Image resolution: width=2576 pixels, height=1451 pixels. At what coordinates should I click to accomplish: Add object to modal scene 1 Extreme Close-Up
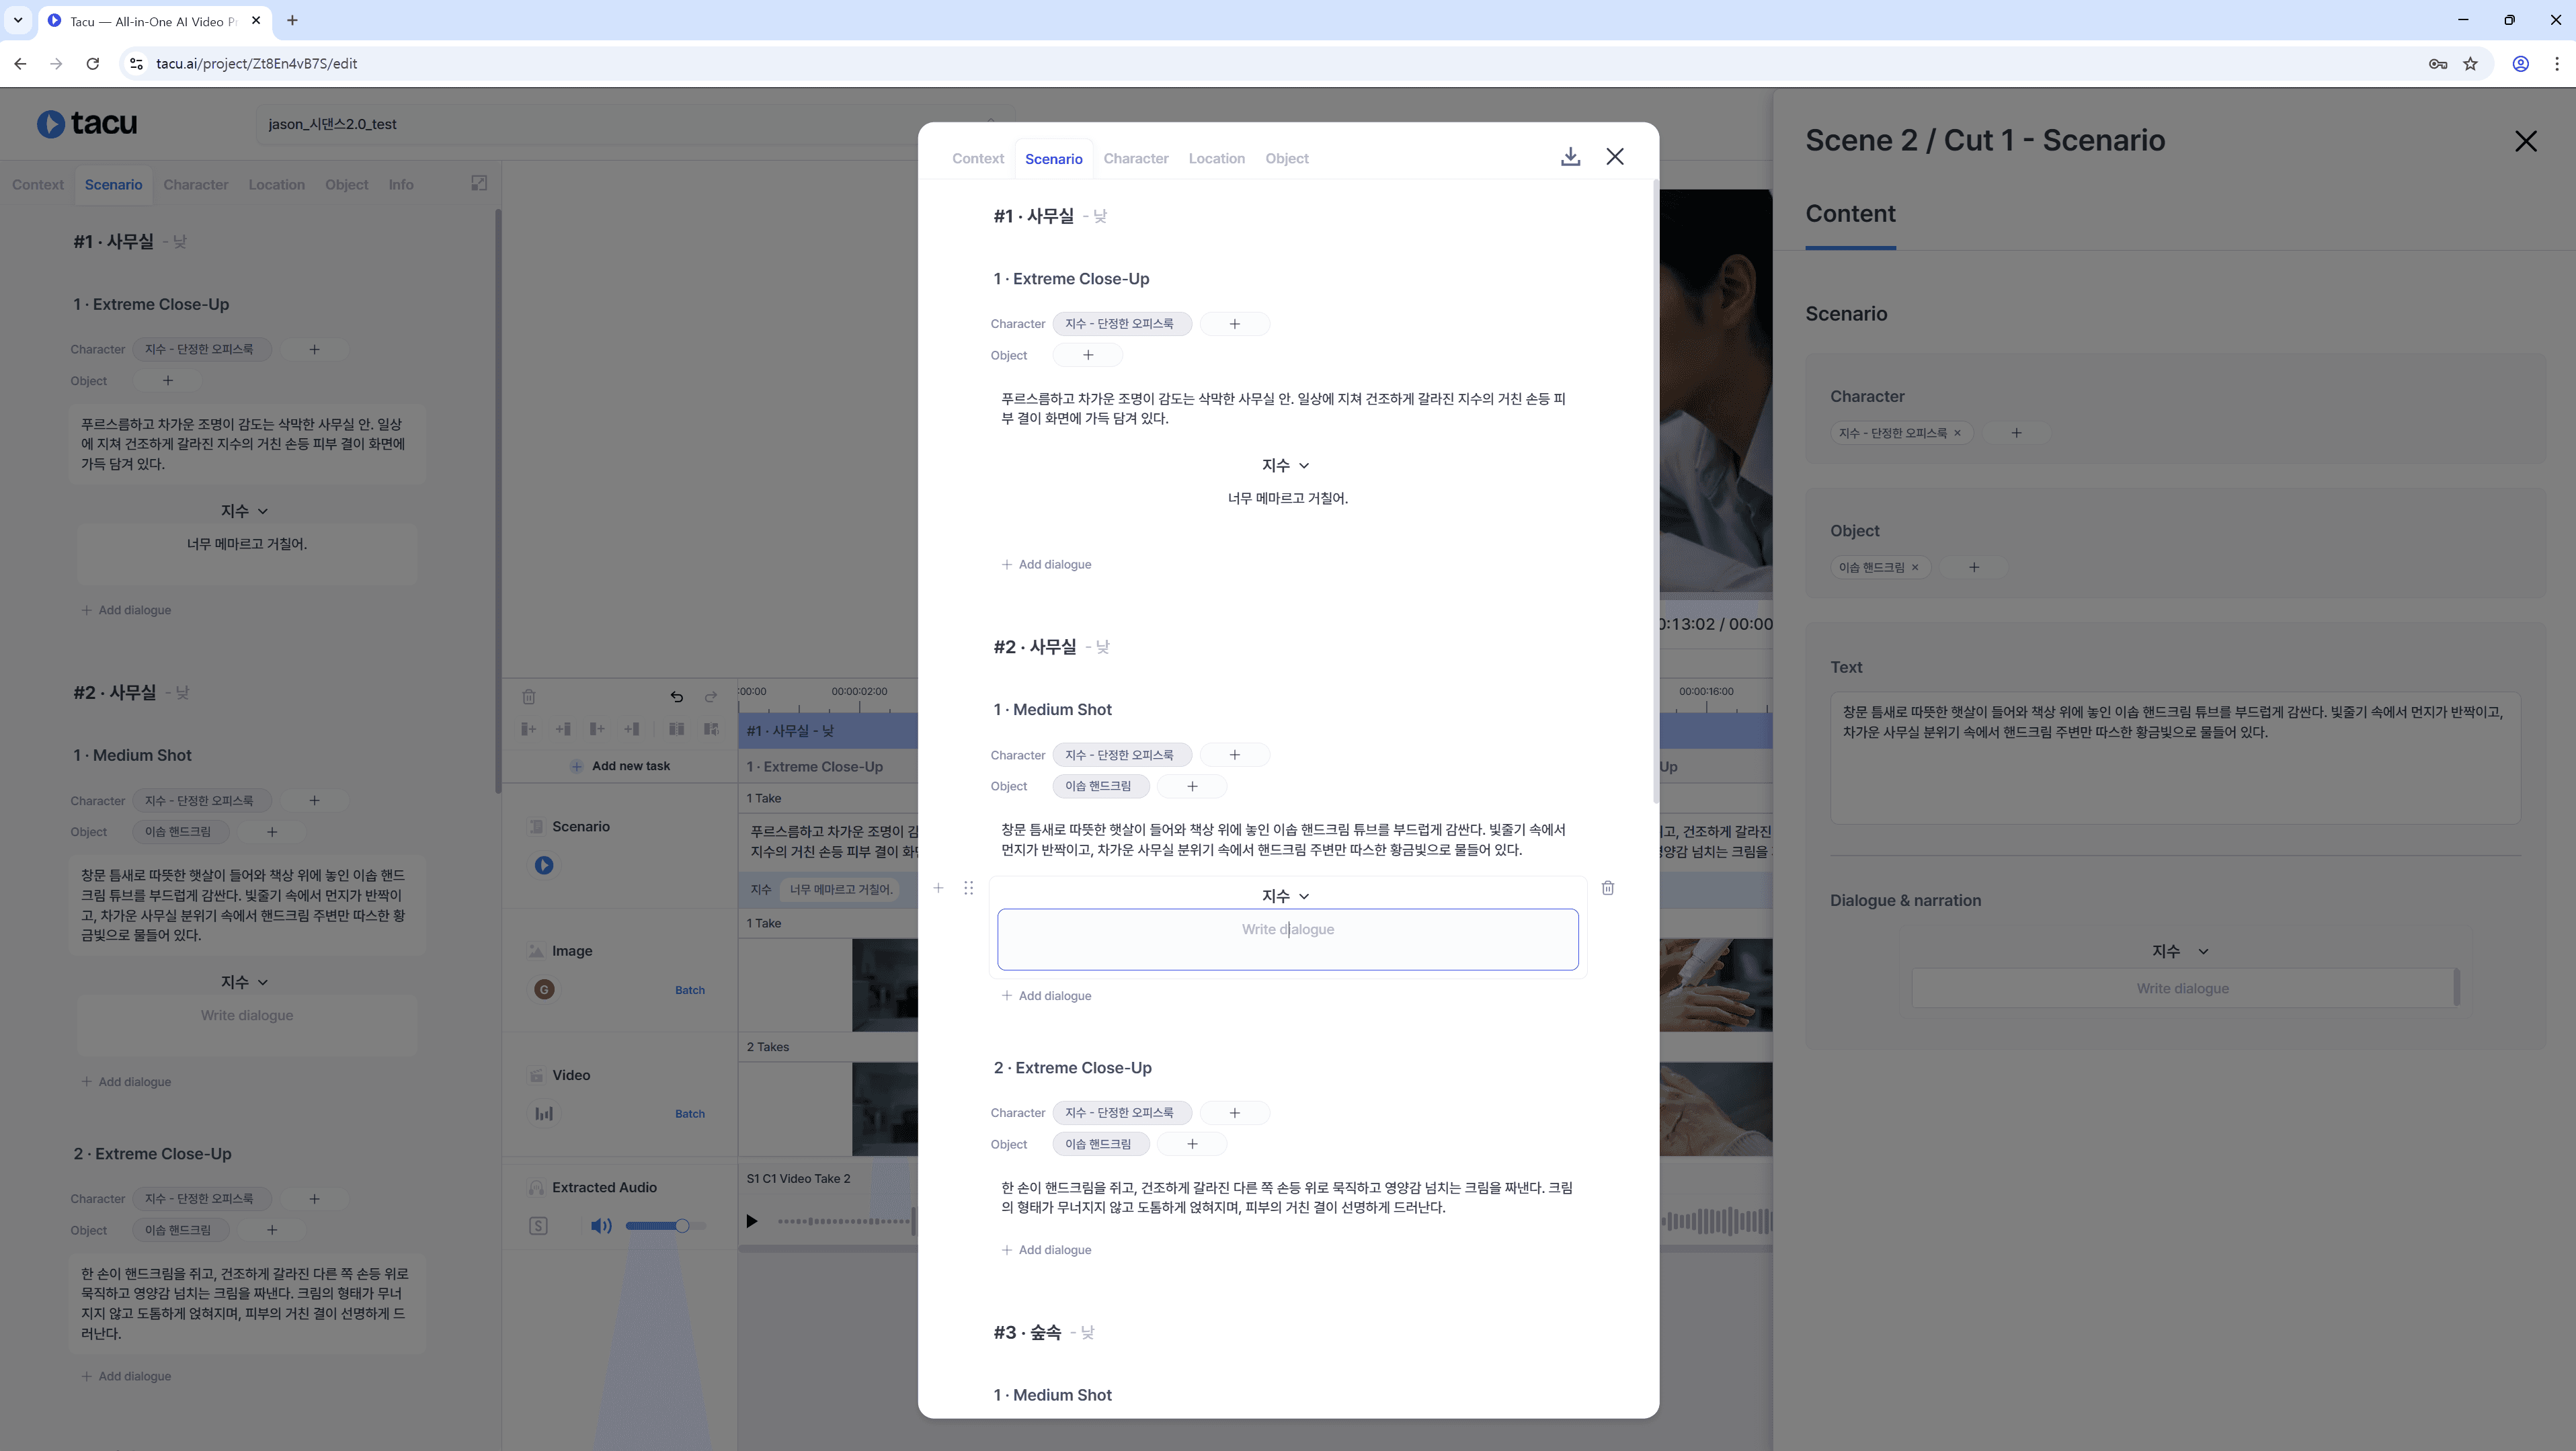(1088, 355)
